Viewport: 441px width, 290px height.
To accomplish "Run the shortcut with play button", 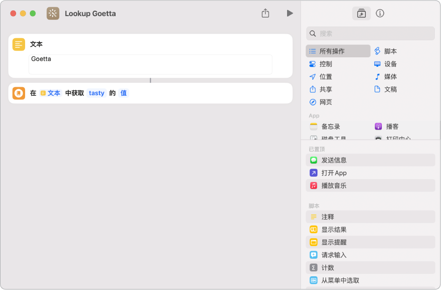I will point(290,13).
